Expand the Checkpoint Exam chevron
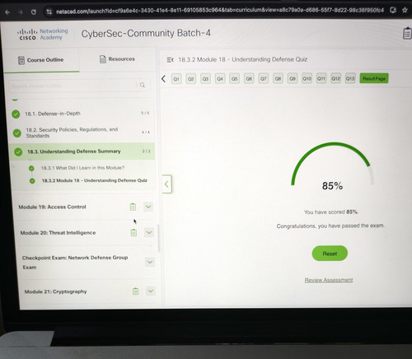 (x=150, y=262)
